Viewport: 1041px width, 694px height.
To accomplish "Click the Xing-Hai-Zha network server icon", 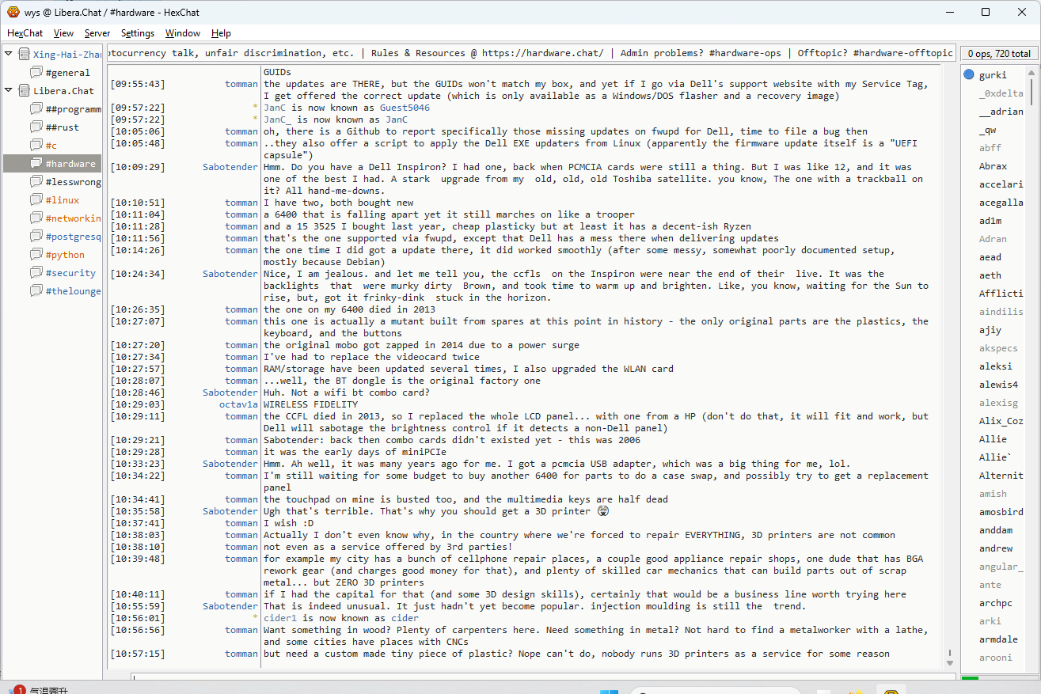I will pyautogui.click(x=24, y=55).
